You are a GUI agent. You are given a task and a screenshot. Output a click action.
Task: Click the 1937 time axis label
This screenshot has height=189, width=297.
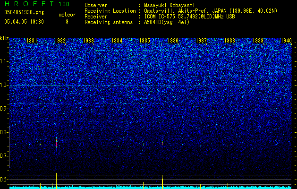point(201,41)
